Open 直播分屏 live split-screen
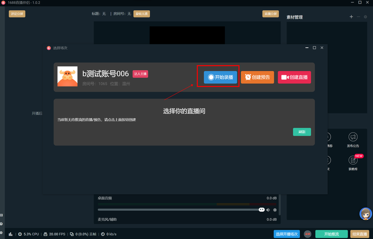This screenshot has width=373, height=239. (x=271, y=14)
